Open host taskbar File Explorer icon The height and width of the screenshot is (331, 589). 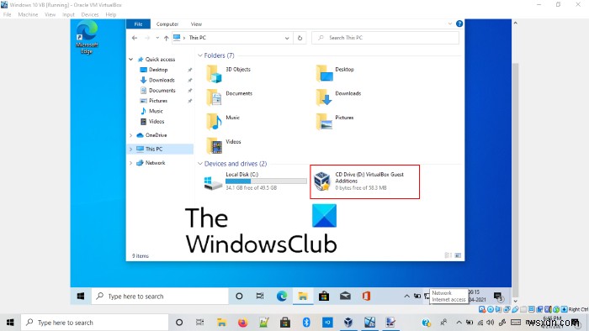221,323
